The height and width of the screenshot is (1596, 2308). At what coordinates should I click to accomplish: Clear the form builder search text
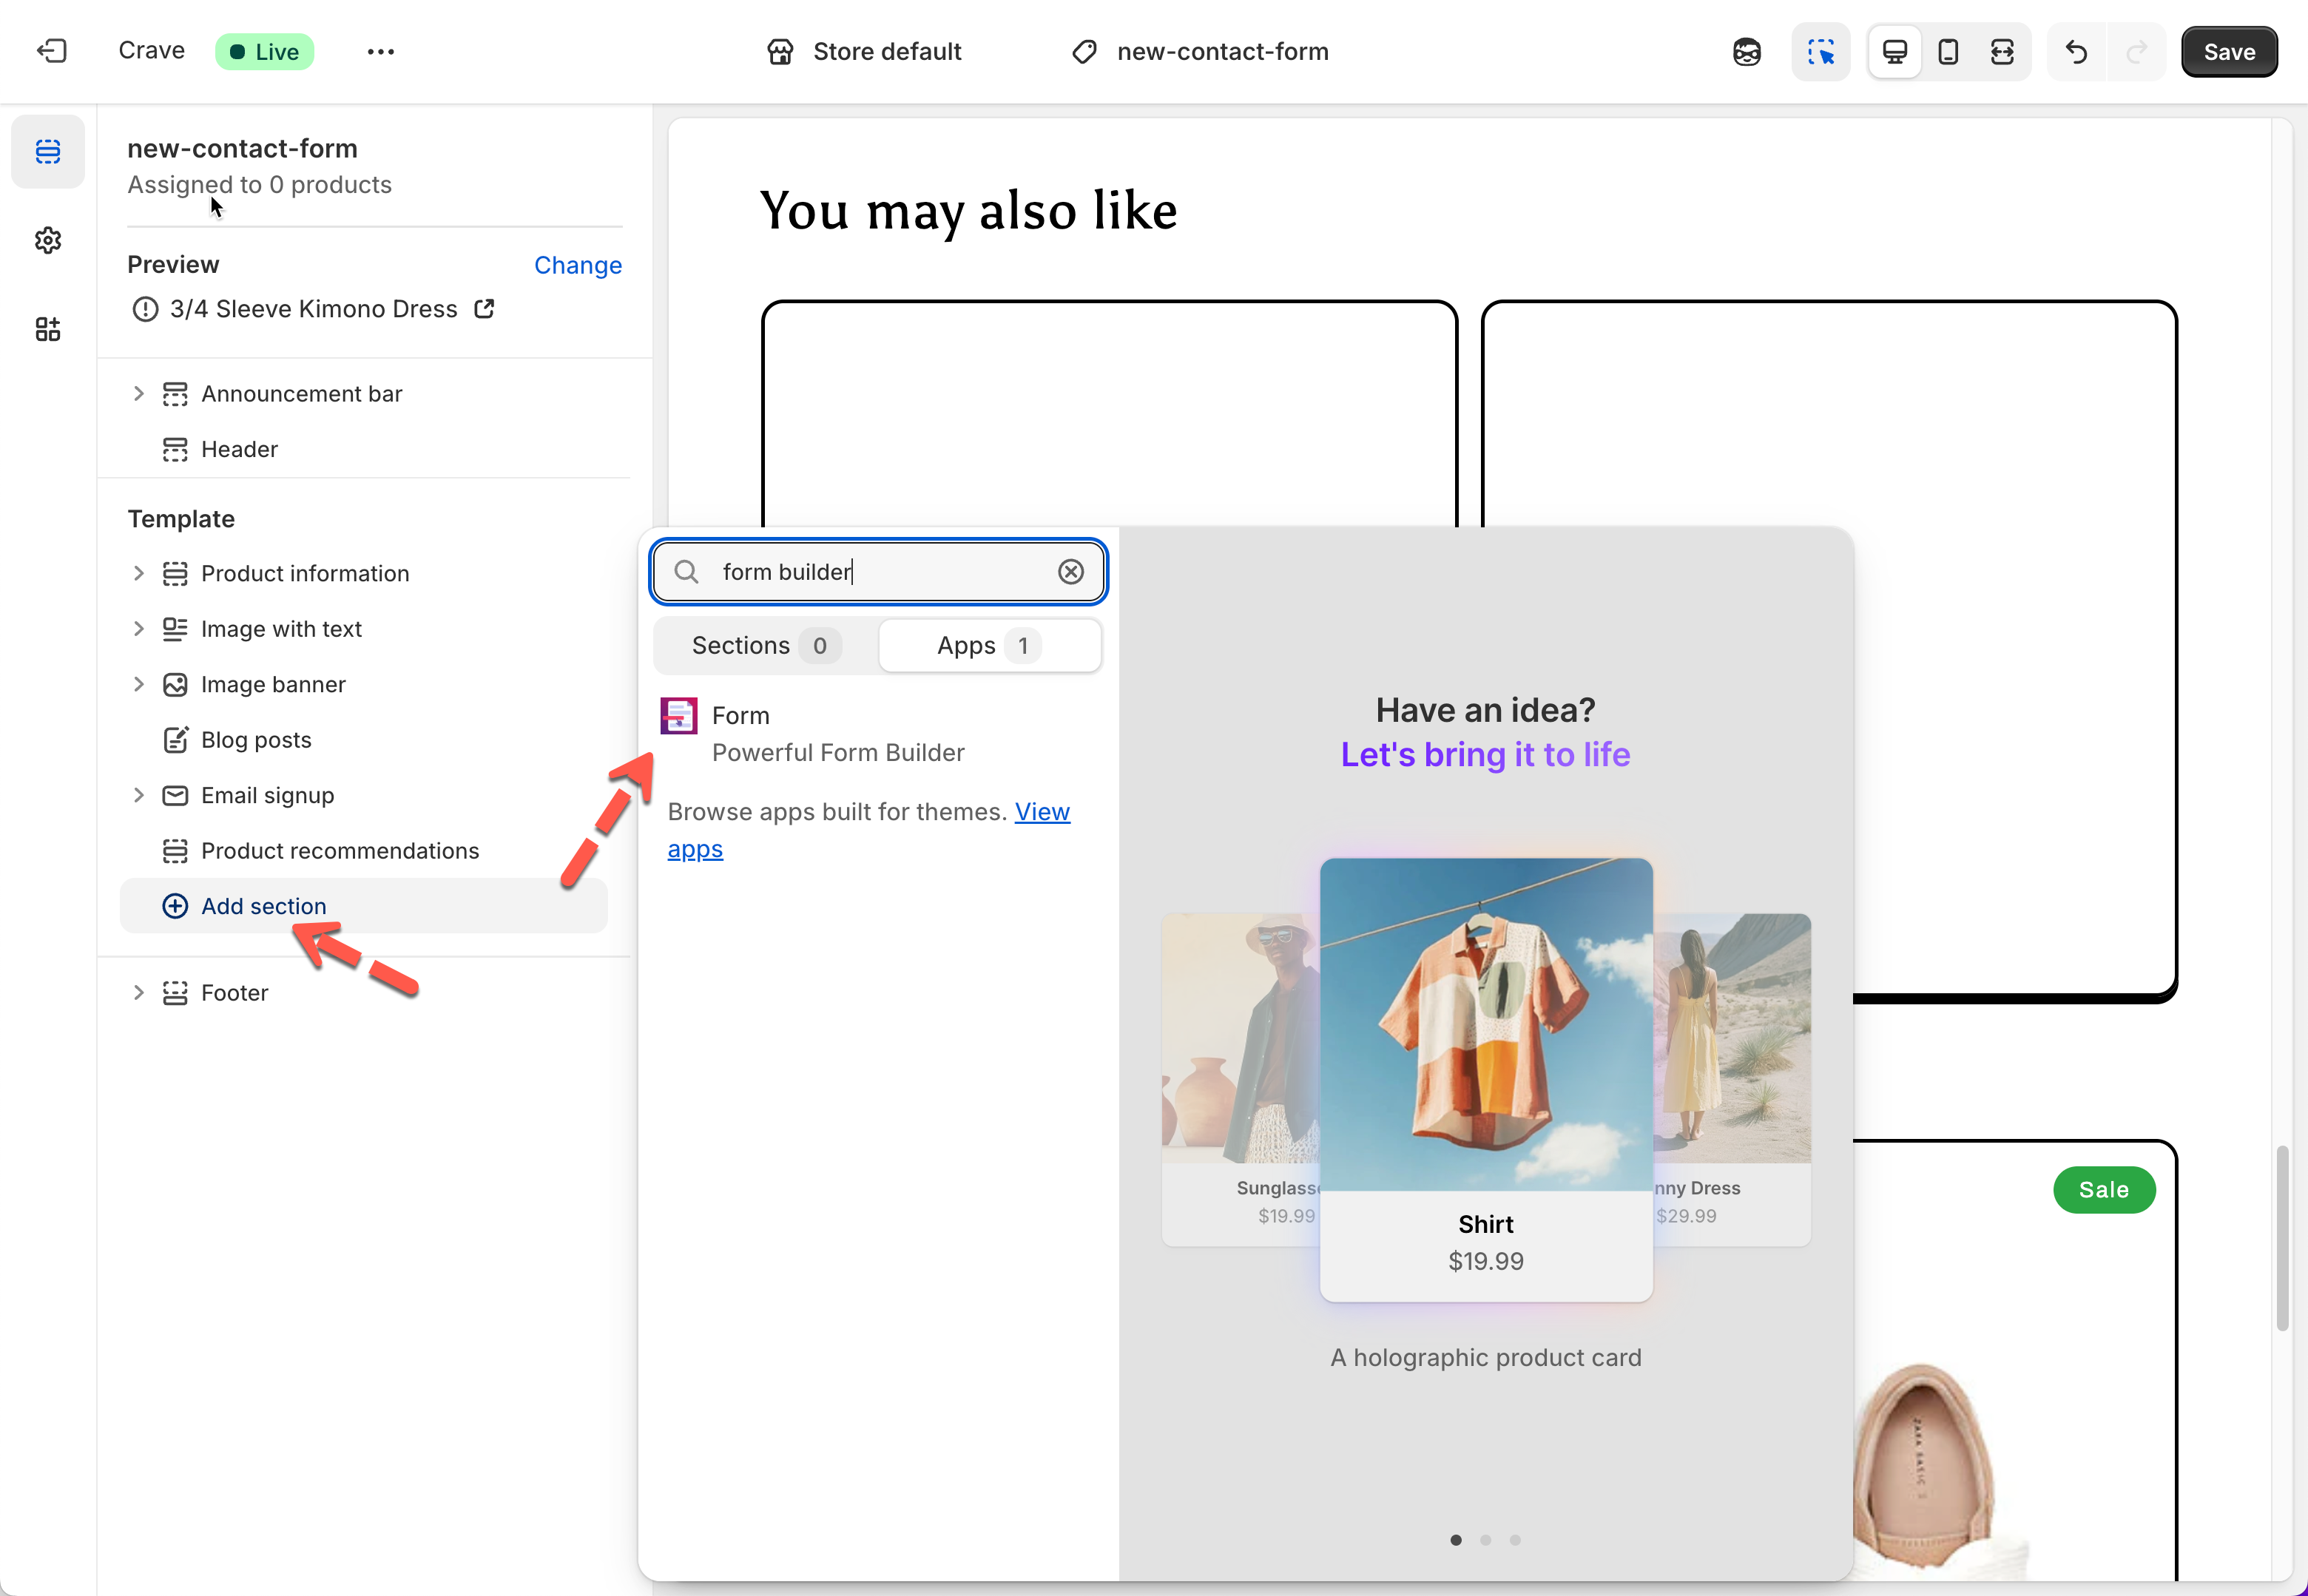(1071, 572)
